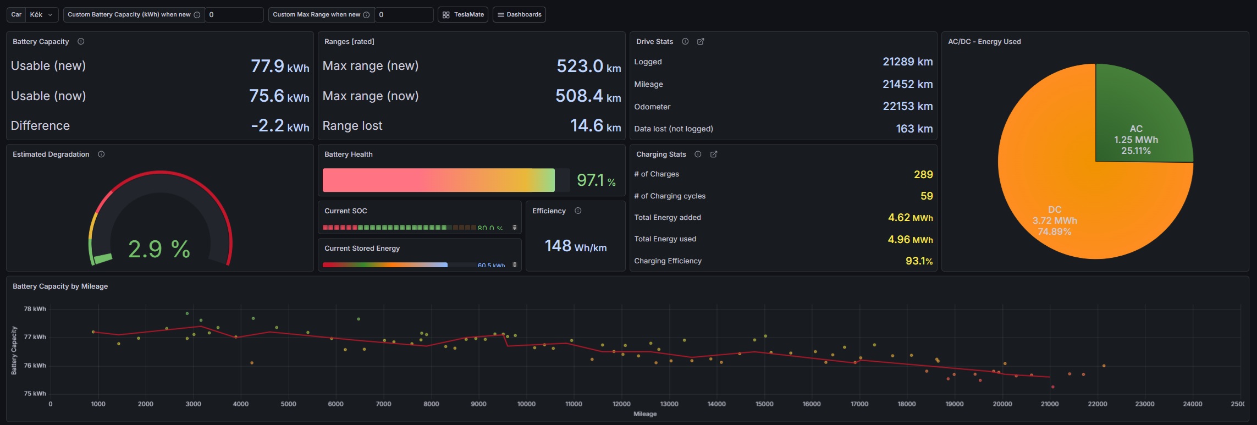Expand the Dashboards dropdown list
Image resolution: width=1257 pixels, height=425 pixels.
(x=519, y=15)
